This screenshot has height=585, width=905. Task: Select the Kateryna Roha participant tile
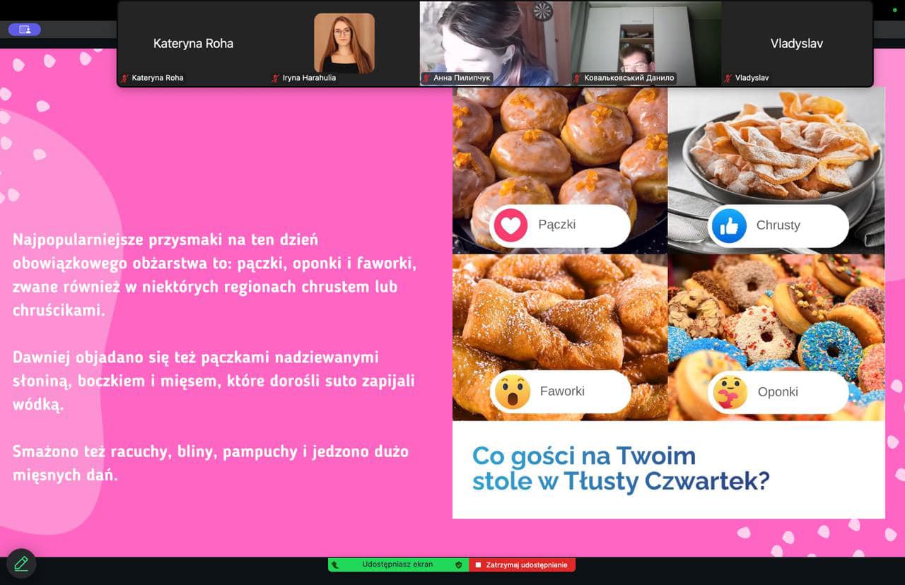(x=193, y=43)
